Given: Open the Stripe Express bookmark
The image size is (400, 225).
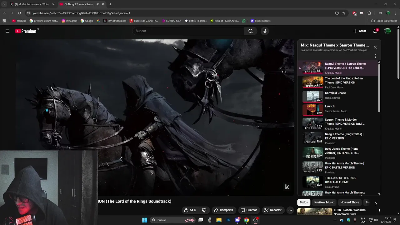Looking at the screenshot, I should point(261,21).
